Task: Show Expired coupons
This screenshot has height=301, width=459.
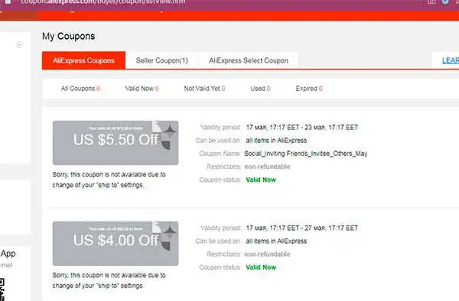Action: 309,89
